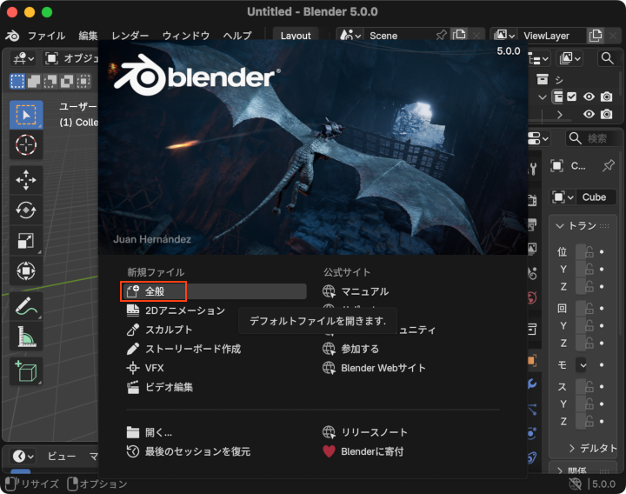Click the Cube object name field
Viewport: 626px width, 494px height.
(x=596, y=197)
